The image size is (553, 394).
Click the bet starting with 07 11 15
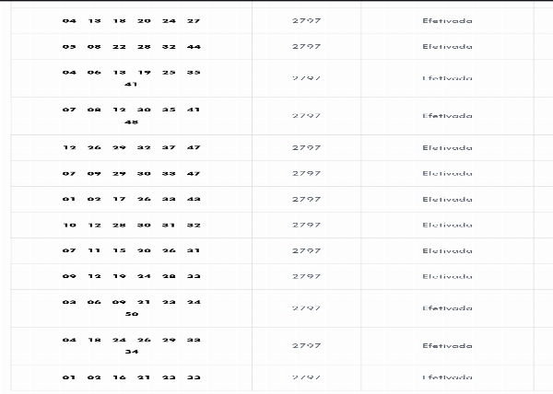131,250
